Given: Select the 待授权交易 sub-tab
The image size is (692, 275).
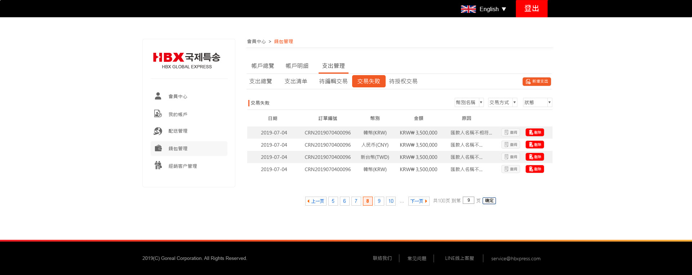Looking at the screenshot, I should tap(403, 81).
